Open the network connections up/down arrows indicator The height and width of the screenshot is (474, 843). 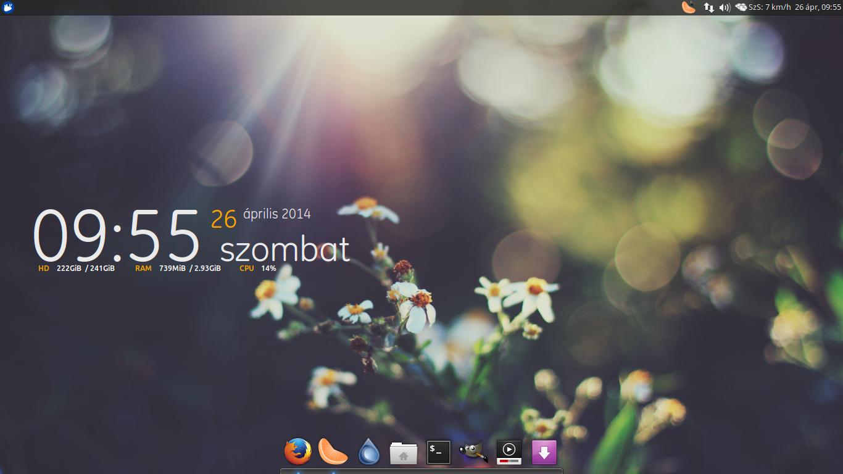709,7
